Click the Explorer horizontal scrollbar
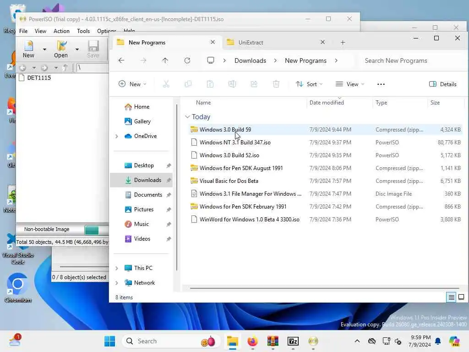 click(x=325, y=288)
